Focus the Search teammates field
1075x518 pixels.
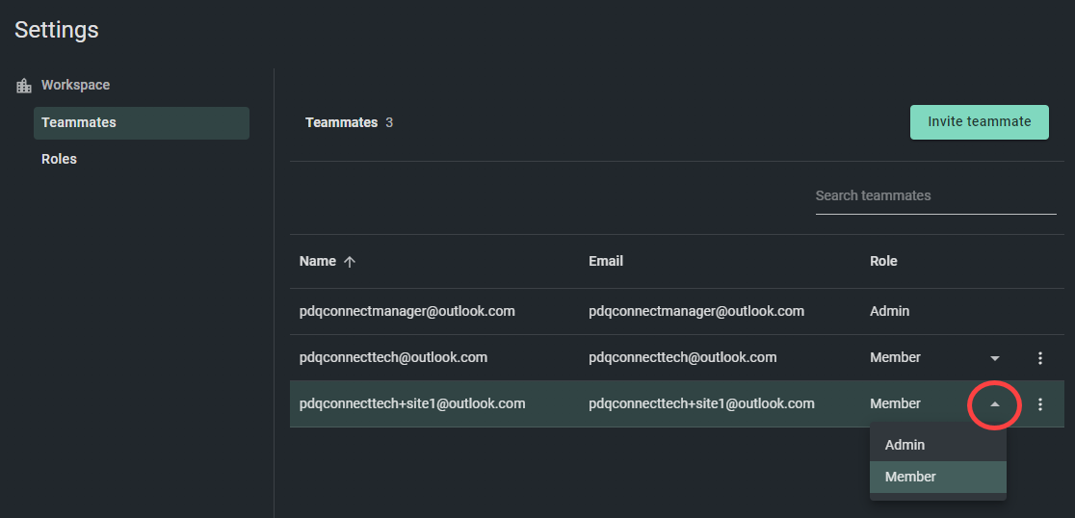click(x=936, y=196)
